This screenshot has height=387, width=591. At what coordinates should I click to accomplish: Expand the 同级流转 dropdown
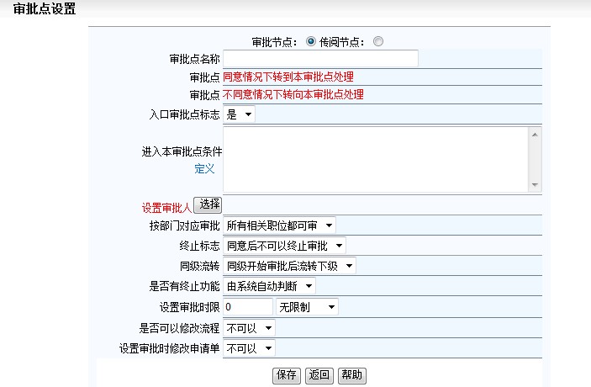pyautogui.click(x=289, y=266)
